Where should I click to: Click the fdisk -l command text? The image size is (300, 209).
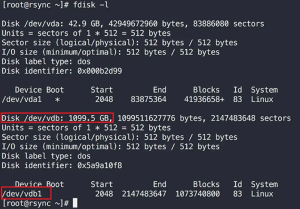tap(91, 5)
